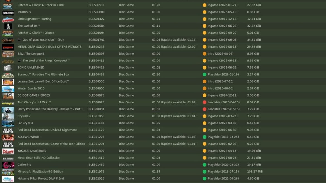The width and height of the screenshot is (326, 183).
Task: Click 'Disc Game' in the LittleBigPlanet Karting row
Action: pos(126,19)
